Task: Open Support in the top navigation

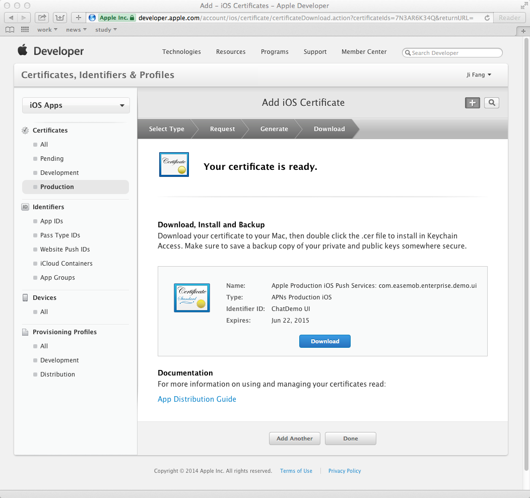Action: coord(315,52)
